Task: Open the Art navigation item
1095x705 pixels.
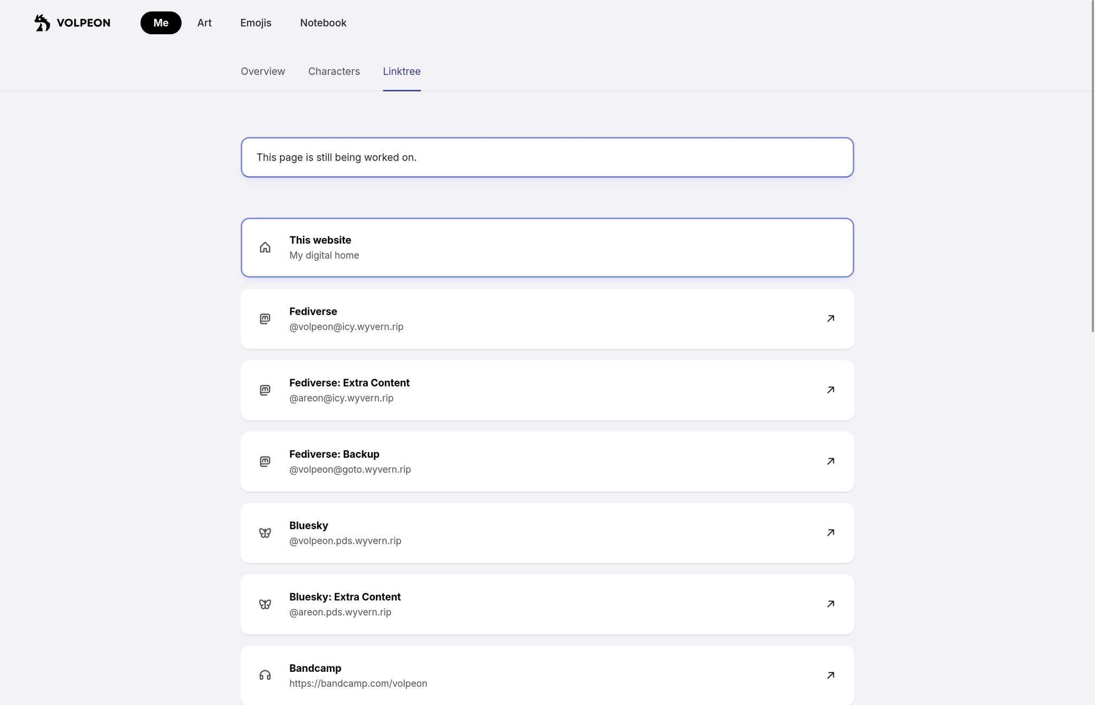Action: 204,23
